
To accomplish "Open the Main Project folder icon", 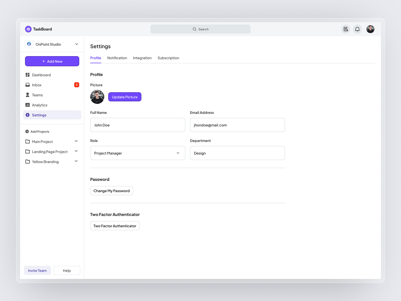I will pos(28,141).
